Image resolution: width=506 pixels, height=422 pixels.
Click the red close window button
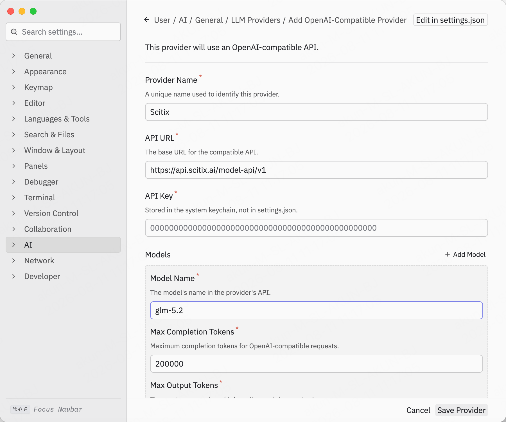click(x=11, y=11)
